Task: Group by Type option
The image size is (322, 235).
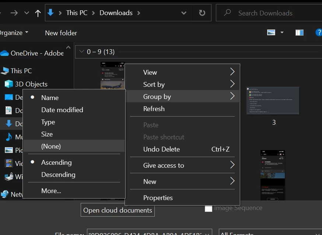Action: point(74,122)
